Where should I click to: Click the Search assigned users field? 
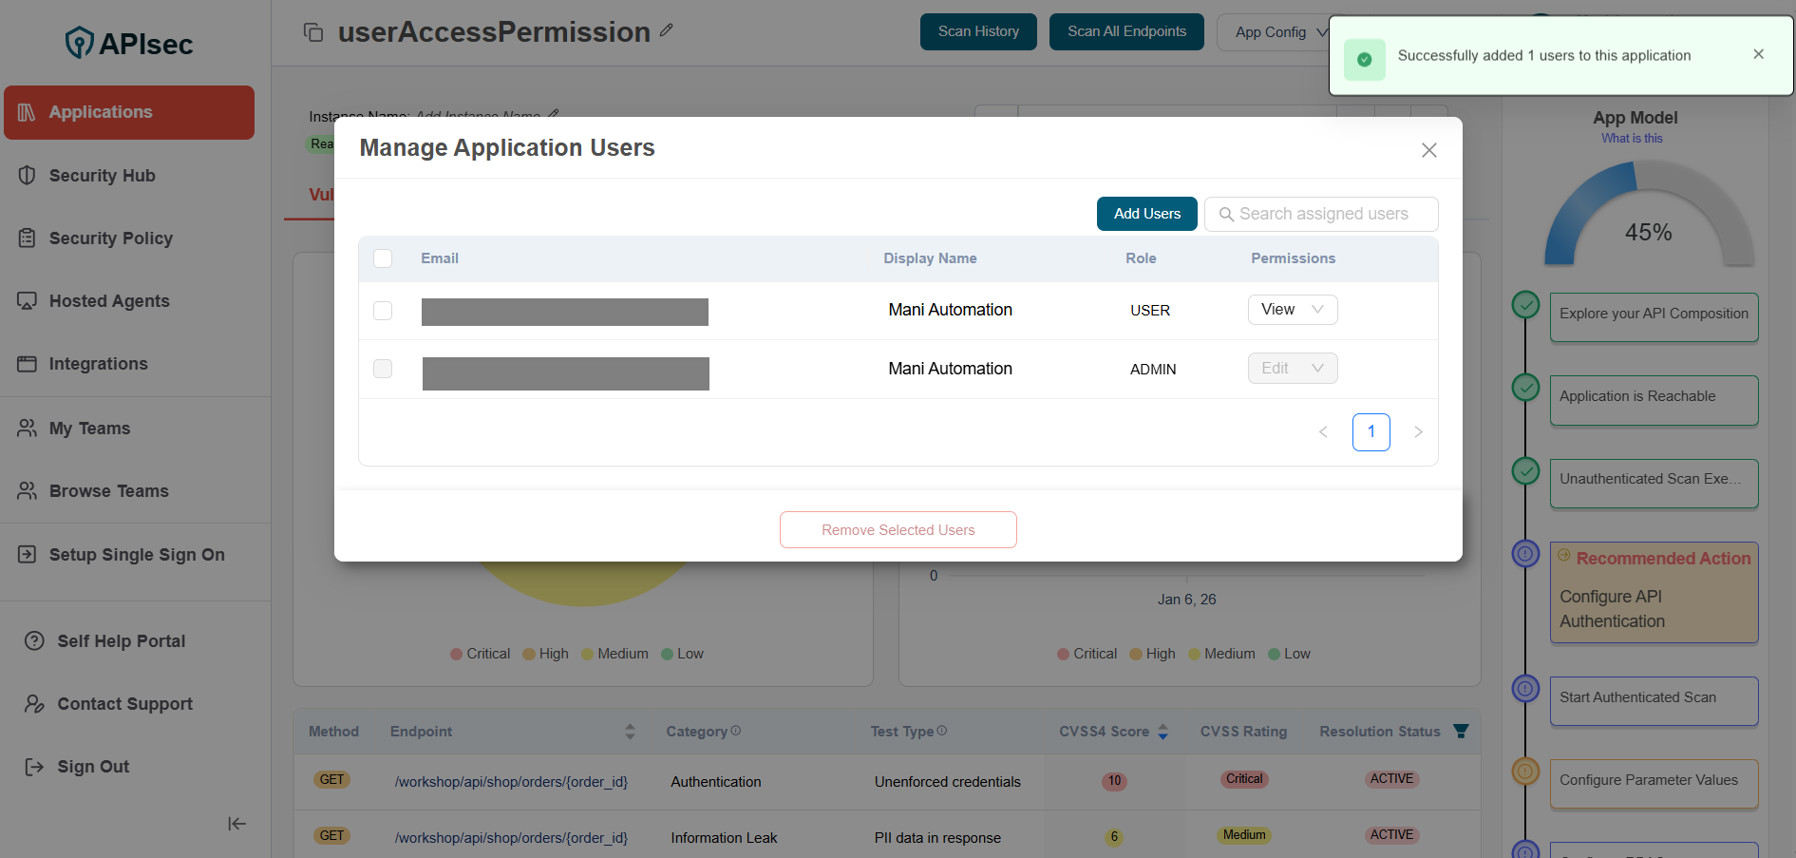point(1323,214)
